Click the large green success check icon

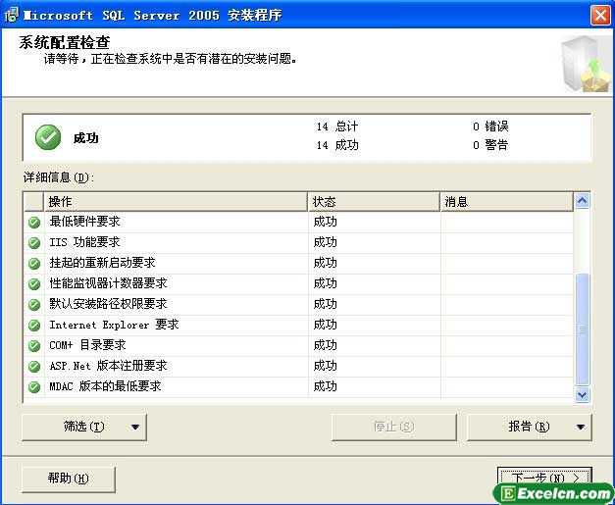(x=48, y=137)
